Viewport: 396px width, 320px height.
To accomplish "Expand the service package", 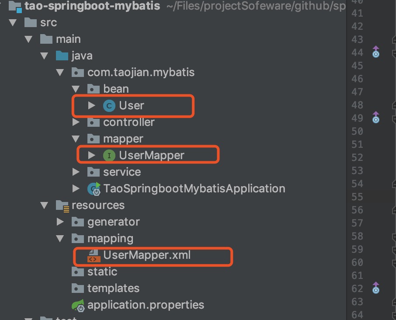I will 76,172.
